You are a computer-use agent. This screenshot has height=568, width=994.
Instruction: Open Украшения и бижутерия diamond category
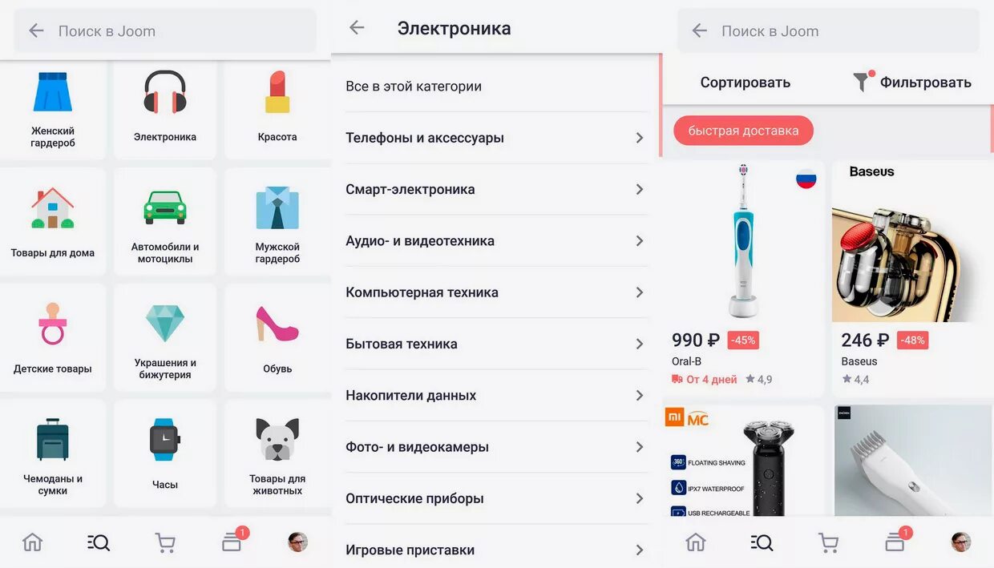tap(165, 323)
